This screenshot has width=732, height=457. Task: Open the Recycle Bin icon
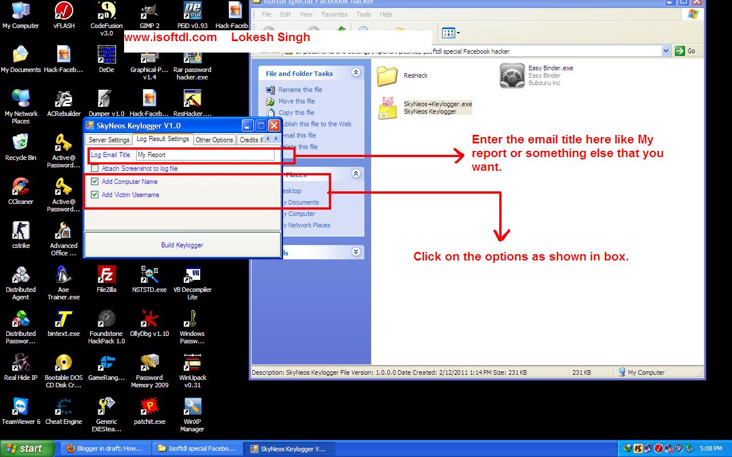pos(21,147)
